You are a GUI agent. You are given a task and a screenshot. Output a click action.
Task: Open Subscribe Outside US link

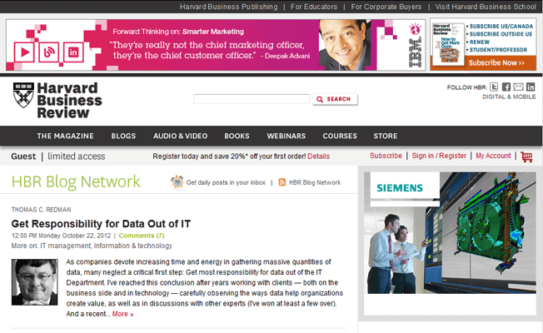(x=501, y=34)
